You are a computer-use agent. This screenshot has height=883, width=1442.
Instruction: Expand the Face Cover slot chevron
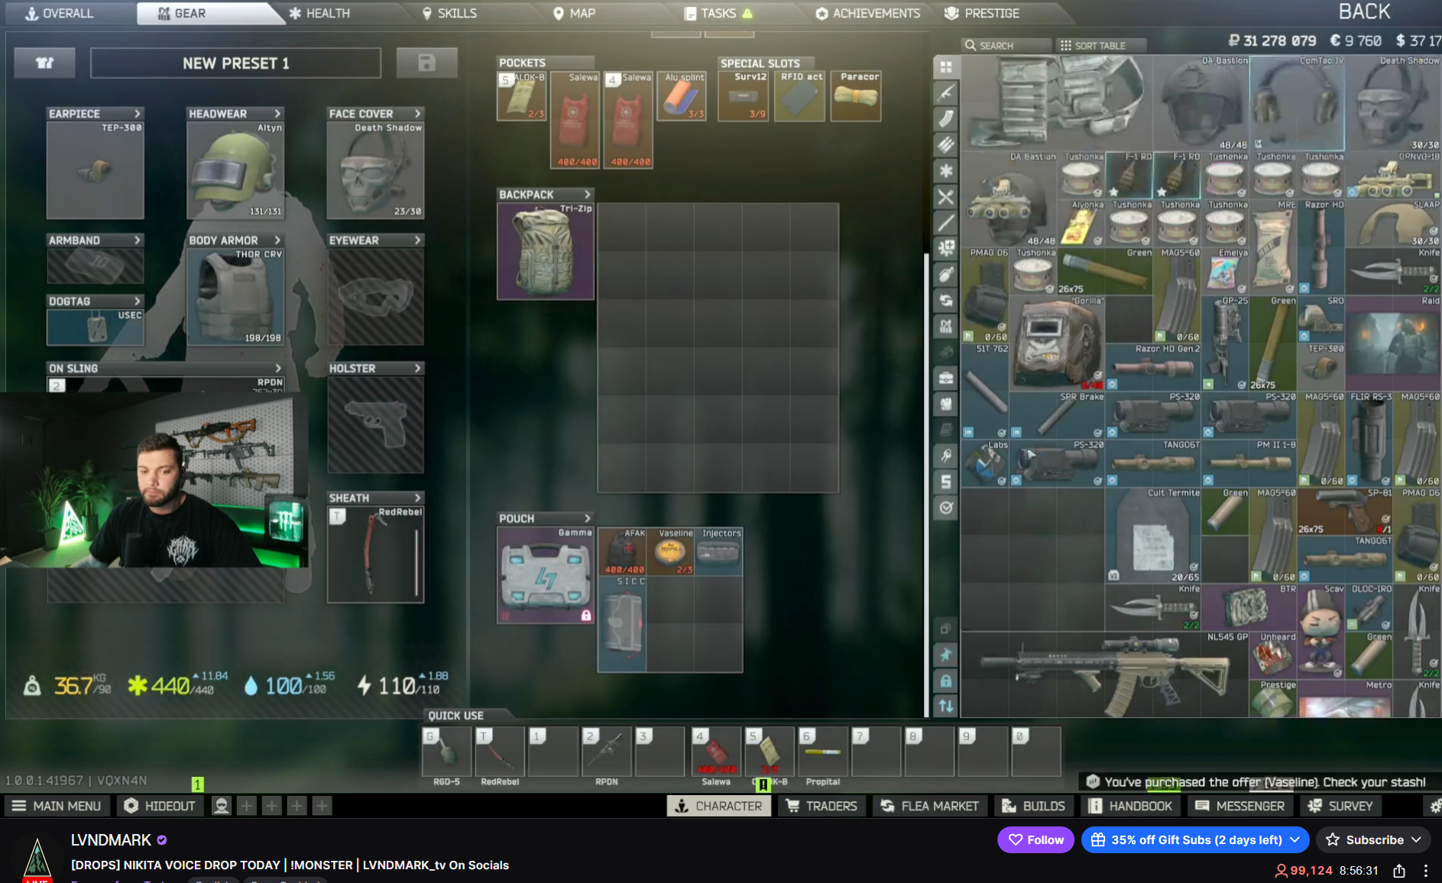point(418,113)
